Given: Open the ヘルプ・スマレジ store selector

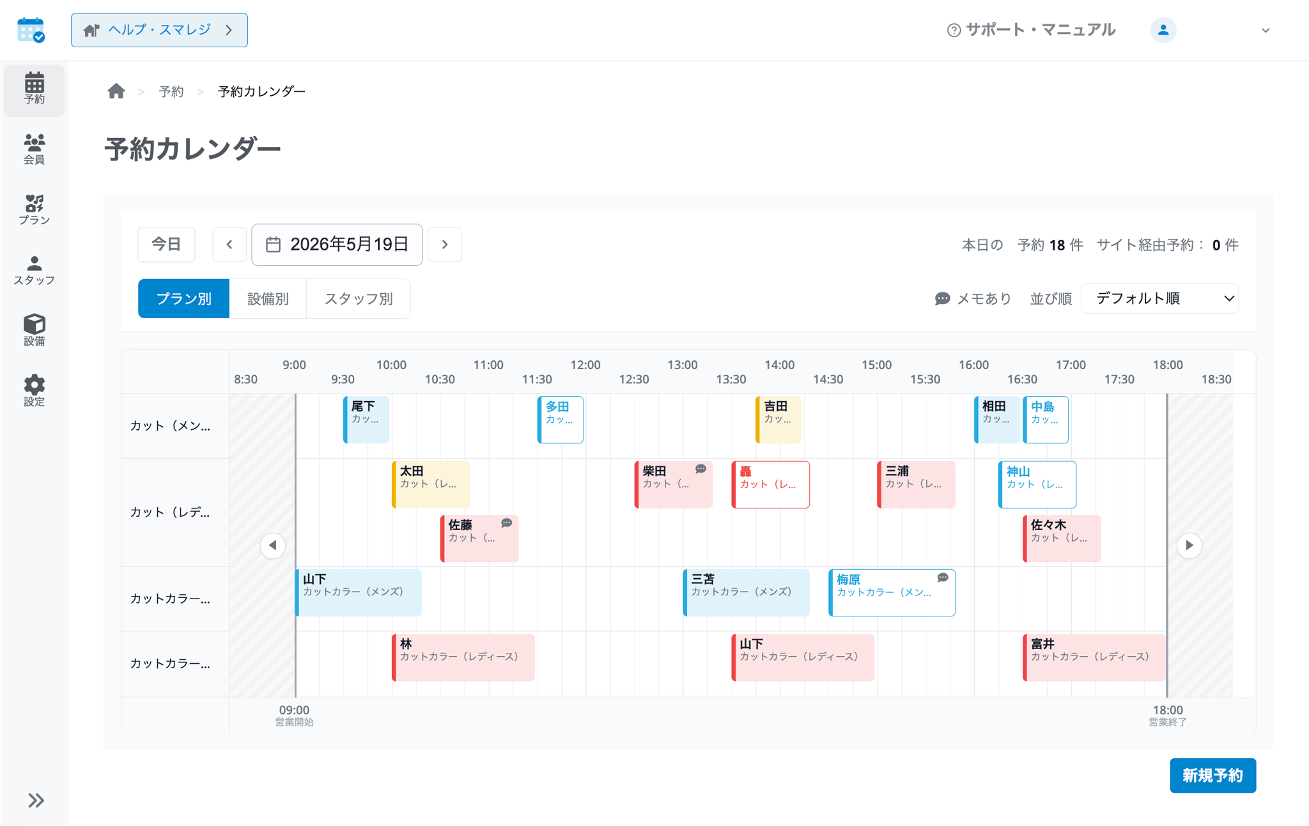Looking at the screenshot, I should tap(159, 30).
